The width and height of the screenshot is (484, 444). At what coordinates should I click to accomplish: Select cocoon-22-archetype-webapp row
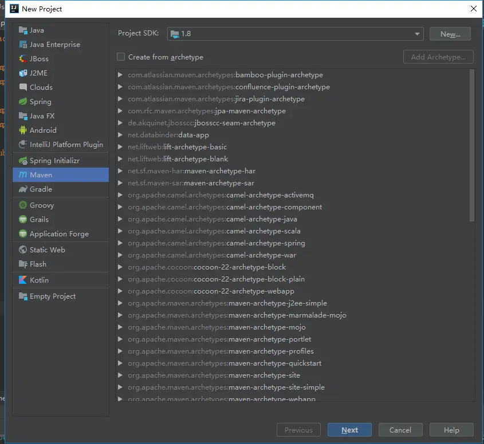(292, 291)
